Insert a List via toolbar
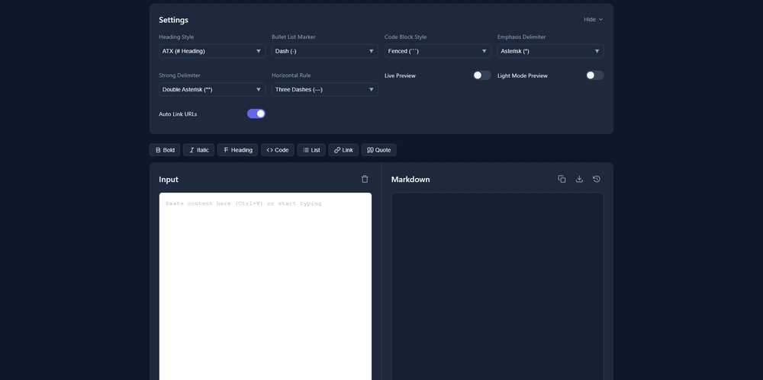This screenshot has height=380, width=763. tap(311, 150)
